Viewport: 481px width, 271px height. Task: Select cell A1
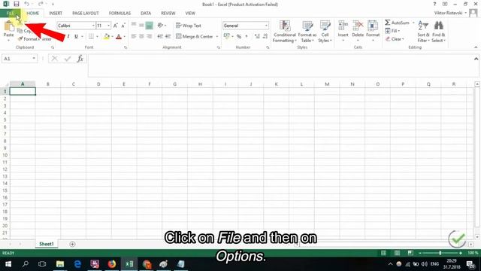click(x=23, y=91)
